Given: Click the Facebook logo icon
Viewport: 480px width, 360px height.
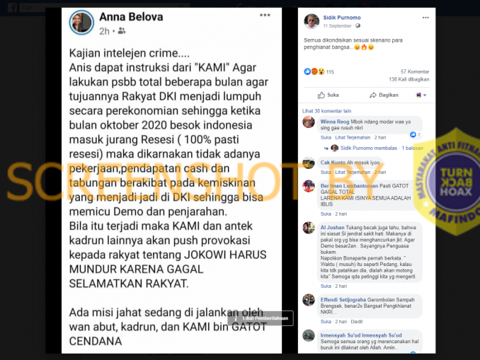Looking at the screenshot, I should click(12, 7).
